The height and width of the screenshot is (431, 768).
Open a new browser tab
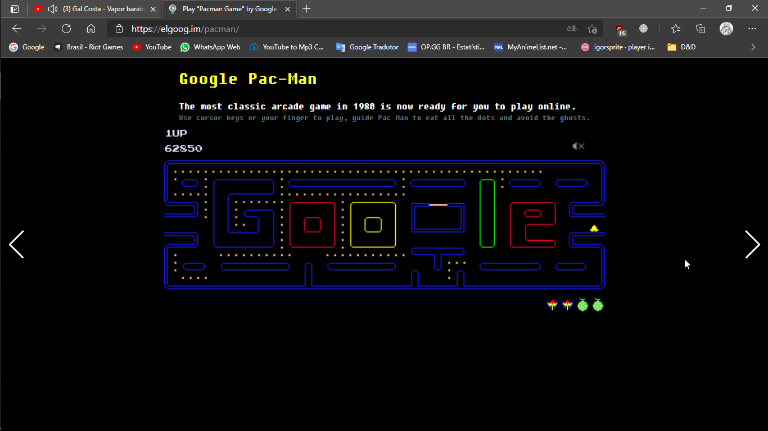tap(306, 9)
